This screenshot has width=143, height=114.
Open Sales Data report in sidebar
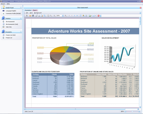pyautogui.click(x=9, y=27)
